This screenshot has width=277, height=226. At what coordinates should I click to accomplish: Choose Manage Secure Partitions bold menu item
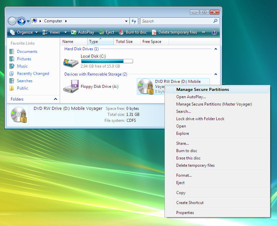pyautogui.click(x=217, y=90)
